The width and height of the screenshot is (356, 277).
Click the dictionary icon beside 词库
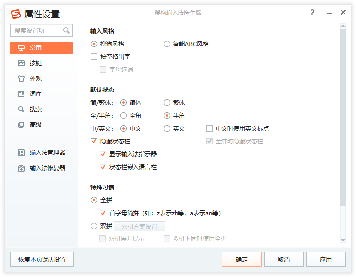tap(21, 94)
